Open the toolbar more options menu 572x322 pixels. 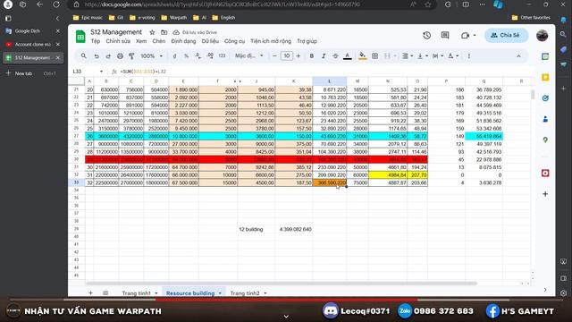468,56
